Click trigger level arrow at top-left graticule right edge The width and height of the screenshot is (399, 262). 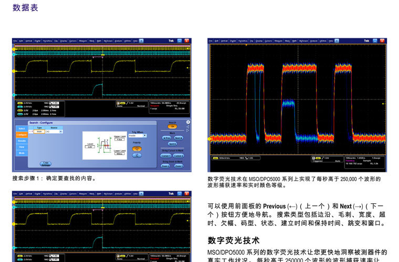188,68
